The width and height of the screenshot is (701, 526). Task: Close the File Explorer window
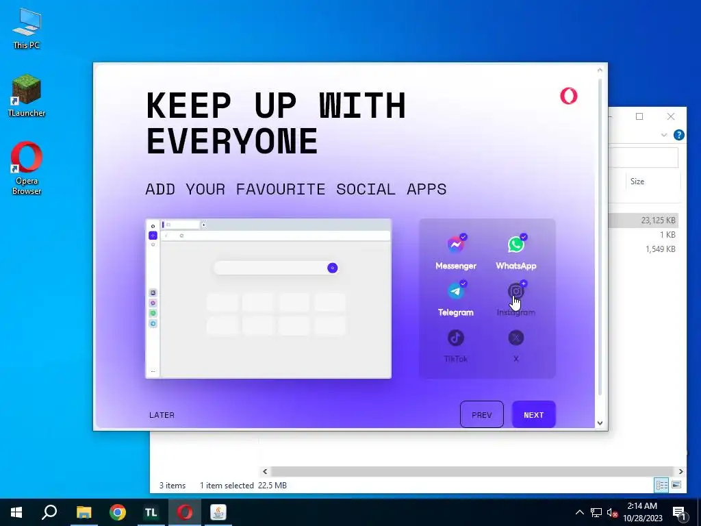tap(671, 116)
